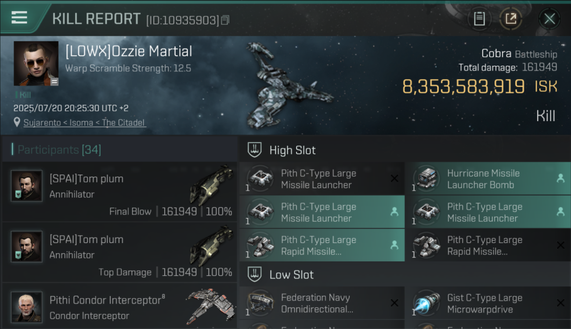The image size is (571, 329).
Task: Close the kill report window
Action: (549, 19)
